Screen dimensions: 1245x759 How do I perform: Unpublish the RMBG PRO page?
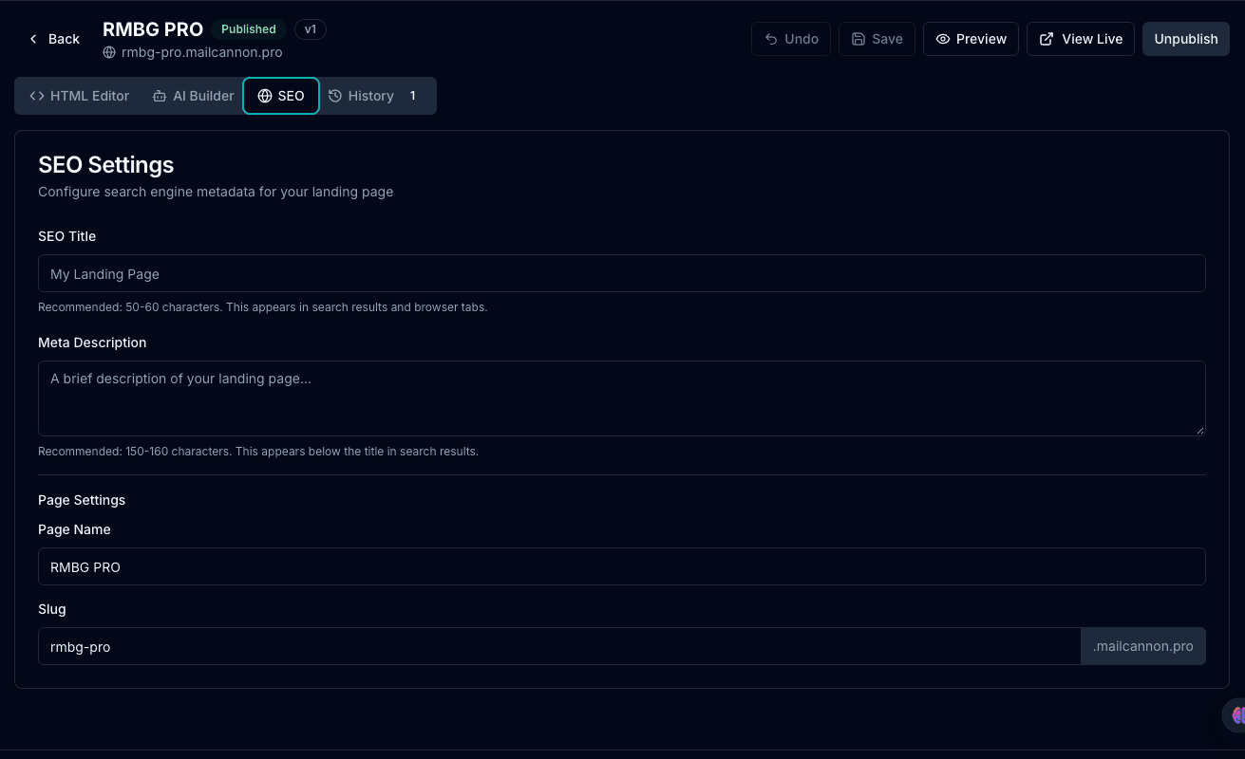(x=1186, y=39)
